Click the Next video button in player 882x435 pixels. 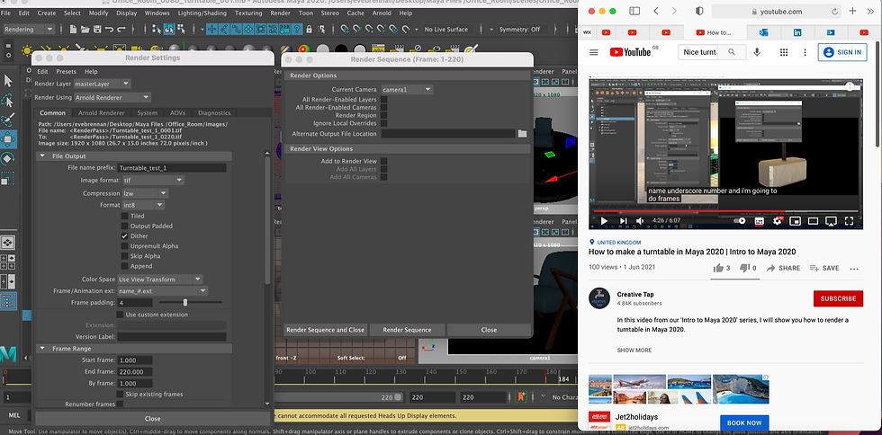[x=623, y=221]
